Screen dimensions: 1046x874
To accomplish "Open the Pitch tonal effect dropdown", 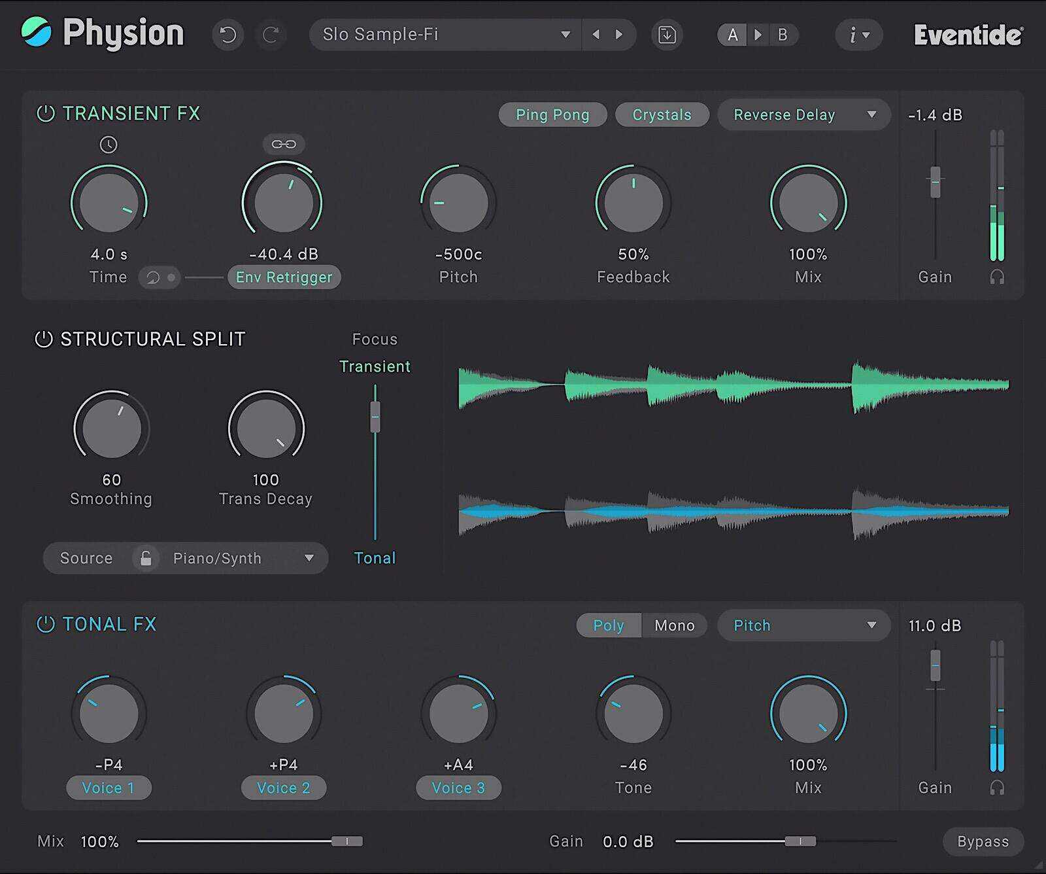I will (803, 625).
